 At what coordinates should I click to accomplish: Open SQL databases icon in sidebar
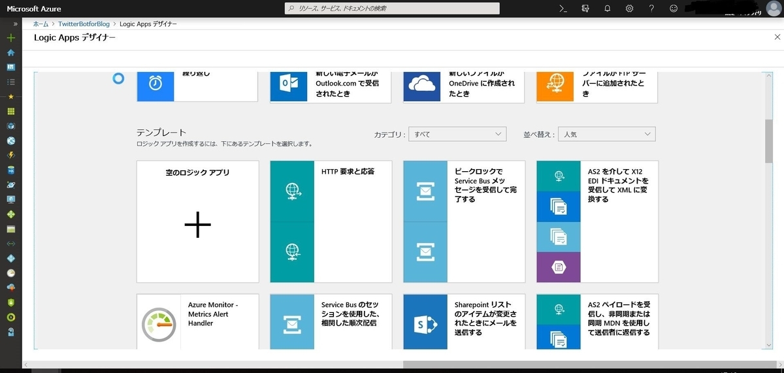click(x=10, y=170)
